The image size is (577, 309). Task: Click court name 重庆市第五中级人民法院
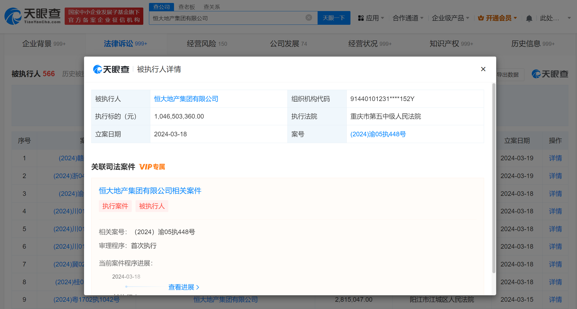pos(385,116)
